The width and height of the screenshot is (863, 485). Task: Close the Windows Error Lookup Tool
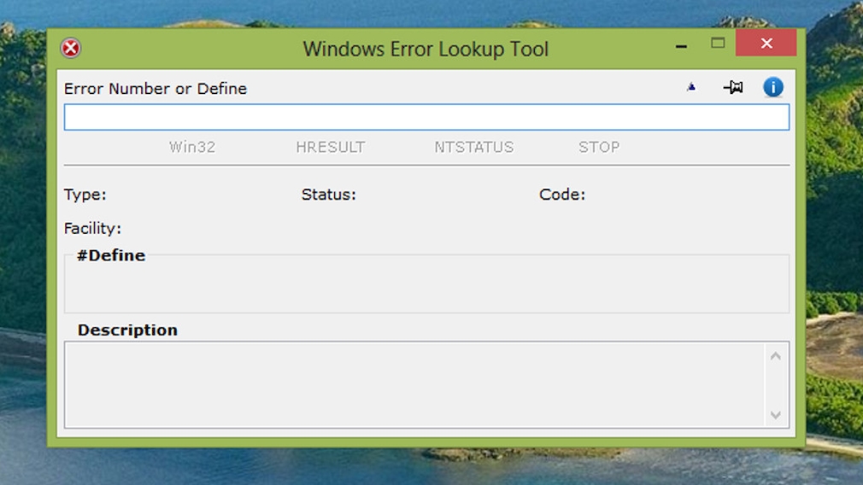pos(766,44)
